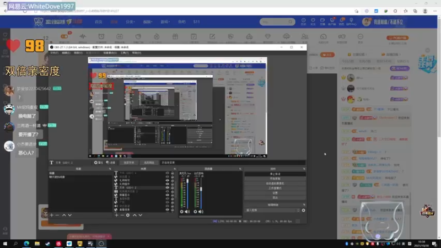Open OBS 工具(T) menu
Viewport: 441px width, 248px height.
click(125, 53)
